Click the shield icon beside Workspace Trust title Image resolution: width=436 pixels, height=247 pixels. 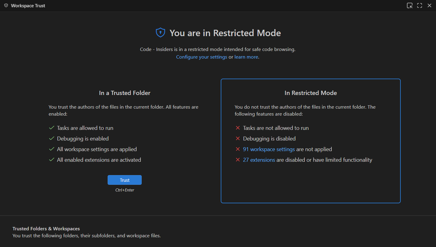pyautogui.click(x=6, y=5)
